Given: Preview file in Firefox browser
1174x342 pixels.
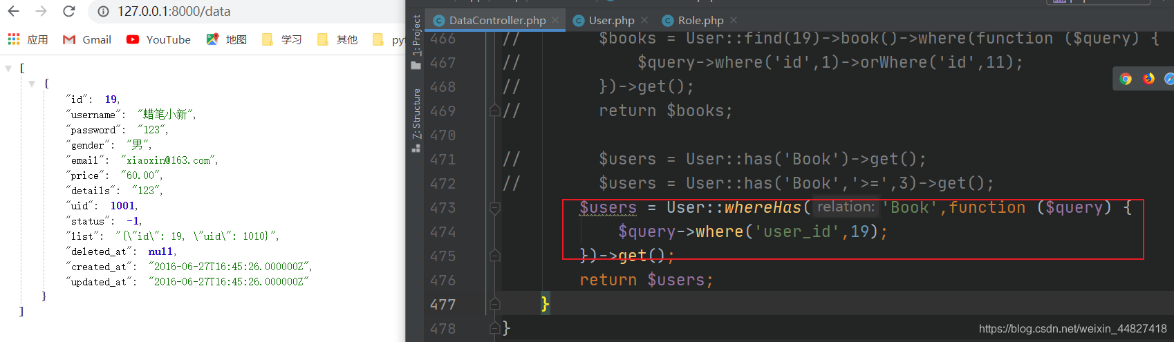Looking at the screenshot, I should (1148, 79).
